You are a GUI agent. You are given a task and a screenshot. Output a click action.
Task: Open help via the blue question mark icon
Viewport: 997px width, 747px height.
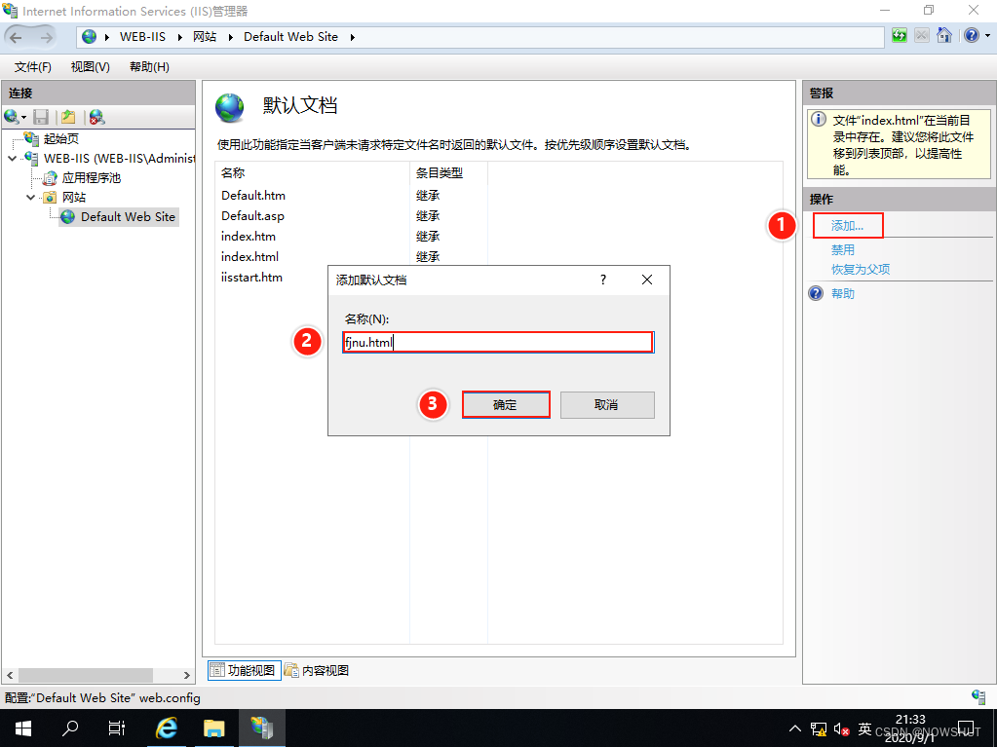pyautogui.click(x=971, y=35)
